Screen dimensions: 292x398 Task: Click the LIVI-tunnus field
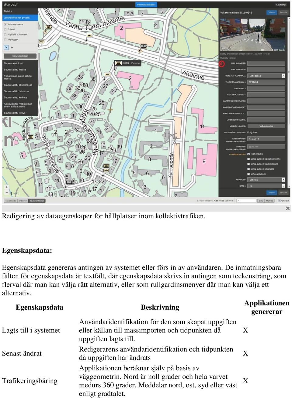(266, 88)
